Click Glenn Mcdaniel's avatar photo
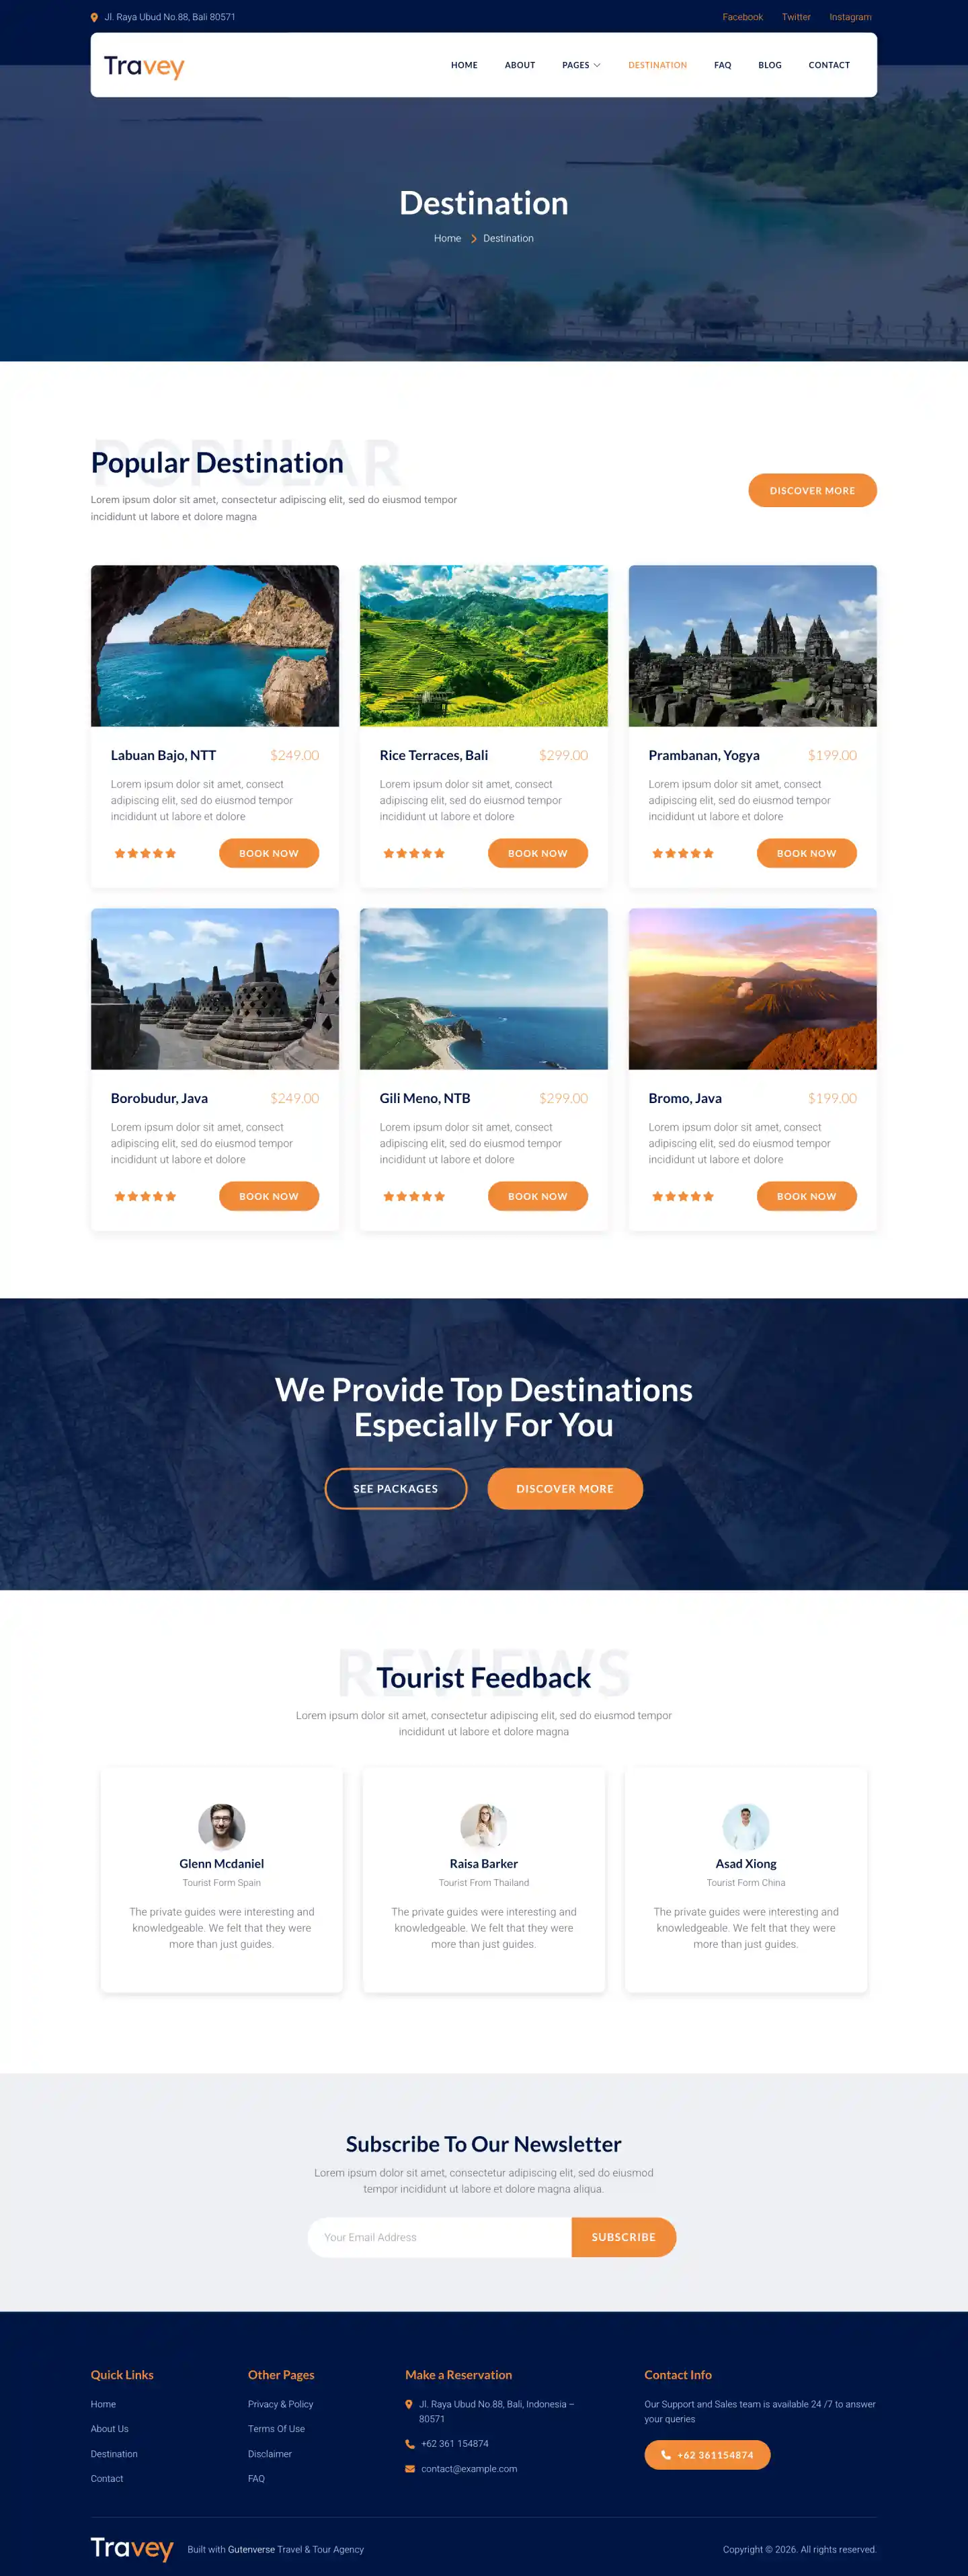The image size is (968, 2576). coord(222,1827)
